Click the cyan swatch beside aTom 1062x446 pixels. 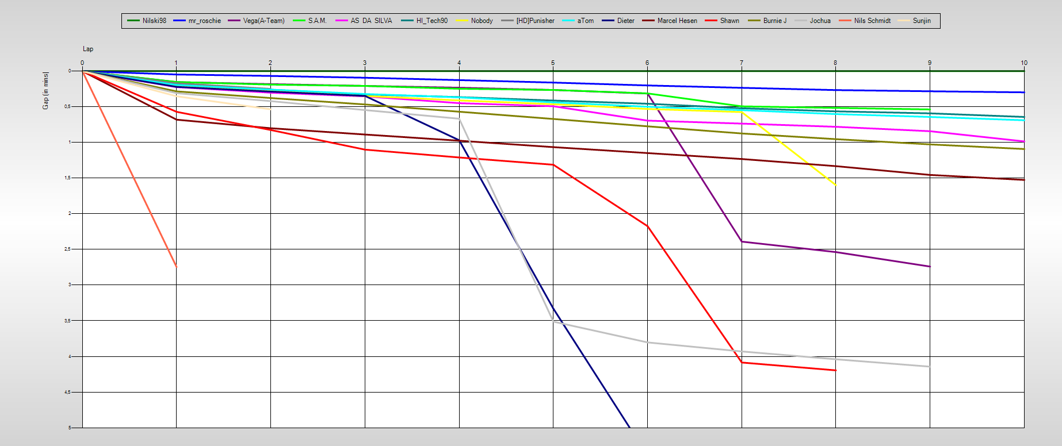(x=568, y=21)
